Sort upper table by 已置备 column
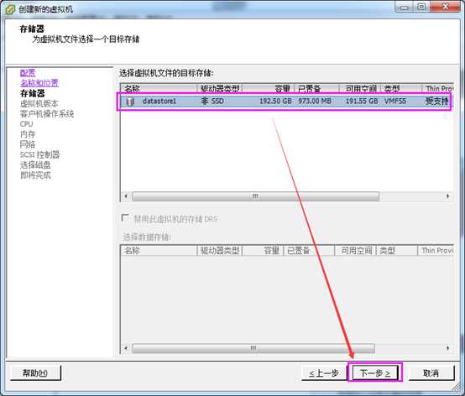This screenshot has height=396, width=465. (x=316, y=88)
